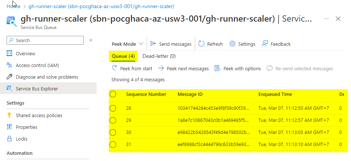Click the Feedback button label

coord(281,44)
